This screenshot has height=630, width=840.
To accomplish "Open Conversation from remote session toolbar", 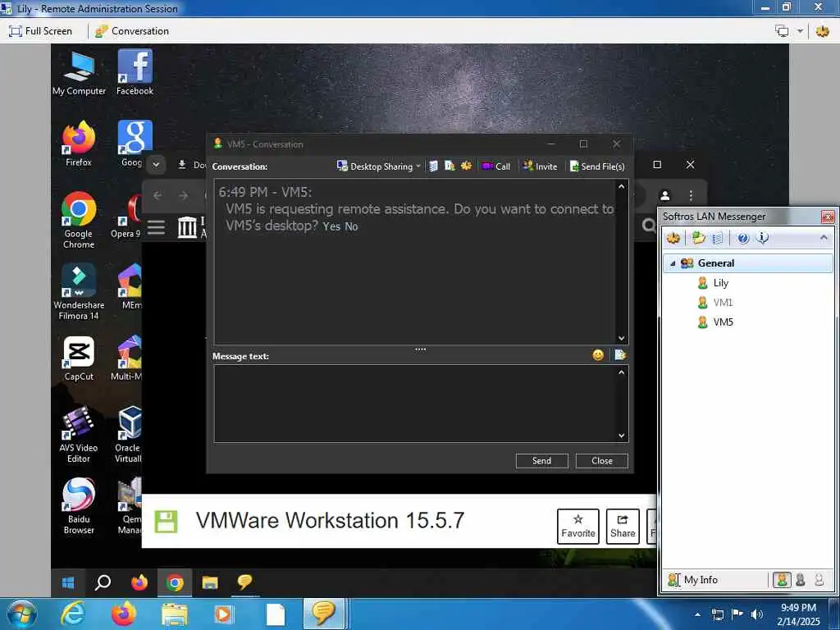I will pos(132,31).
